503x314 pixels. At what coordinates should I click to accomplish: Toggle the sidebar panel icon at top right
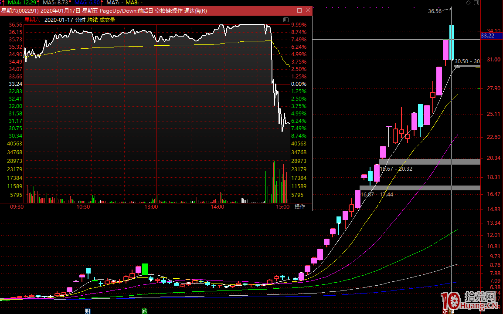476,3
